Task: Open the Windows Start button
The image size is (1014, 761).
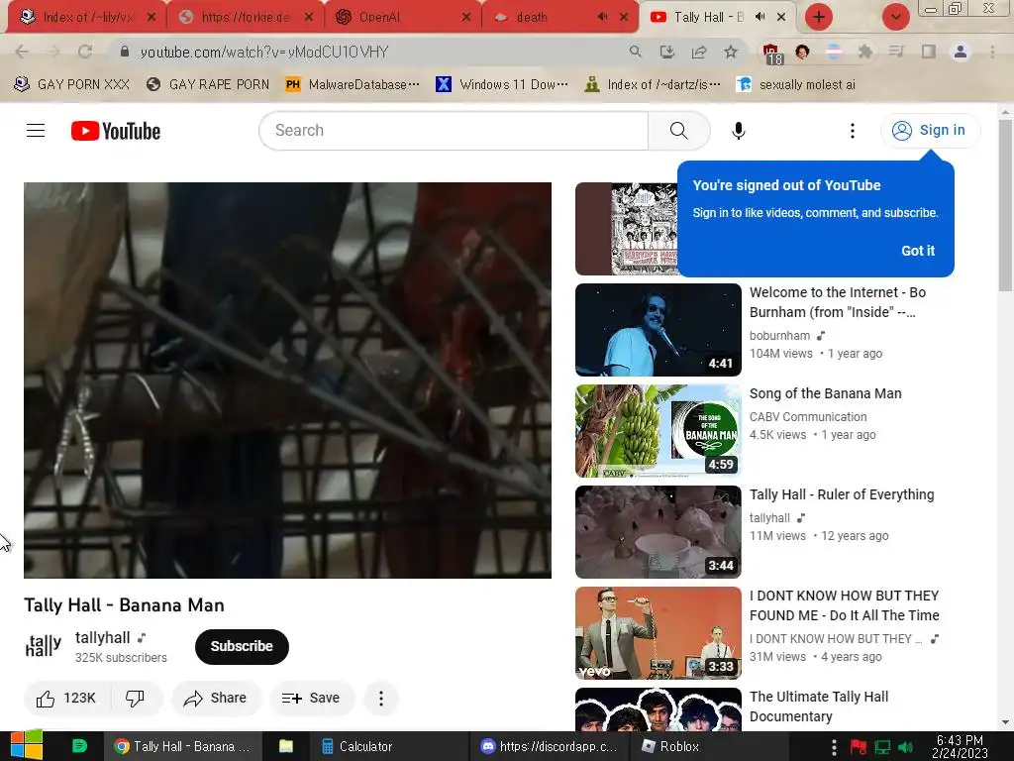Action: [27, 746]
